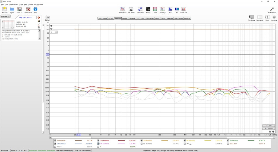
Task: Open the Scope window
Action: (x=148, y=10)
